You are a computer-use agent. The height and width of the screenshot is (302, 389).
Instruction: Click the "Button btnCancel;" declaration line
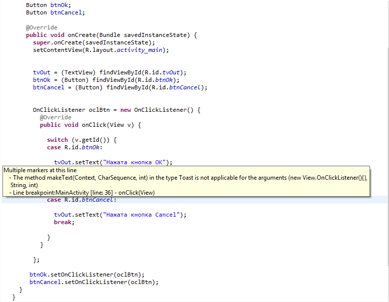coord(55,12)
